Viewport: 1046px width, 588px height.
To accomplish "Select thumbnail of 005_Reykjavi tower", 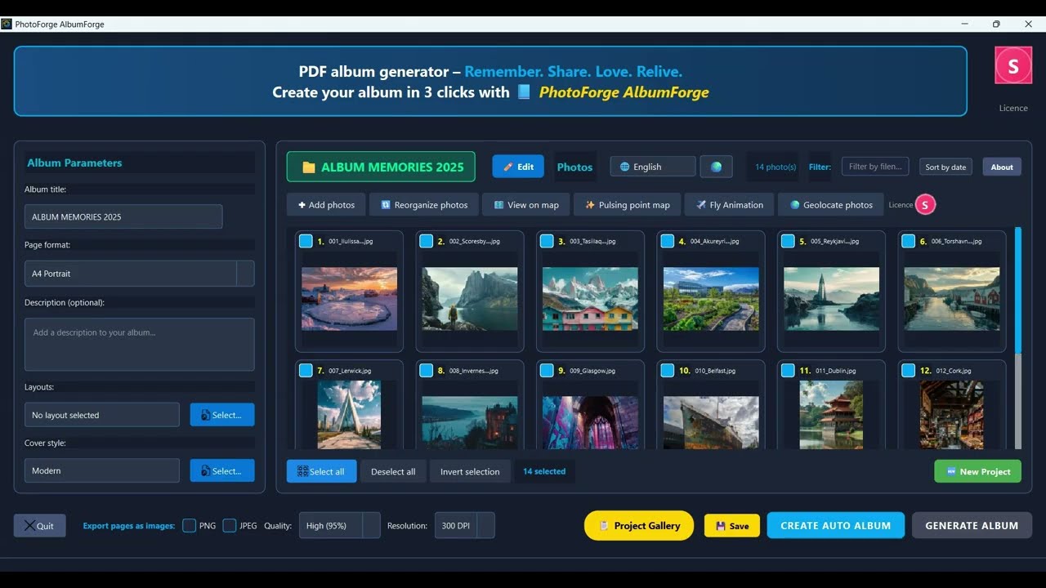I will pyautogui.click(x=831, y=299).
